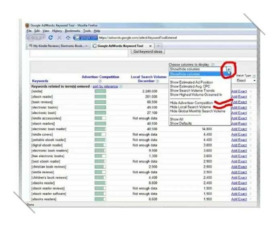Click help icon beside Choose columns to display
Screen dimensions: 279x227
pyautogui.click(x=213, y=64)
